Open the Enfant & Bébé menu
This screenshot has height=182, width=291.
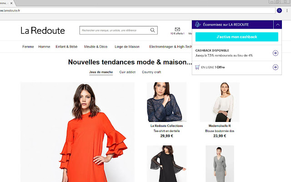[66, 46]
